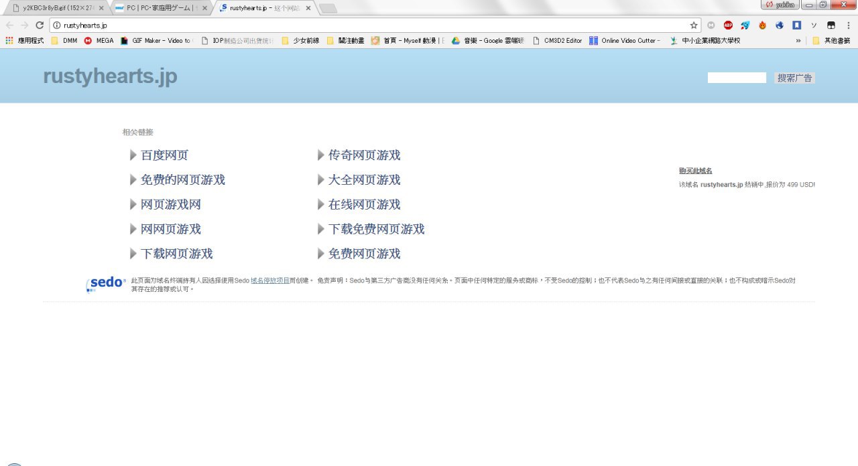The height and width of the screenshot is (466, 858).
Task: Open the 百度网页 link
Action: point(164,155)
